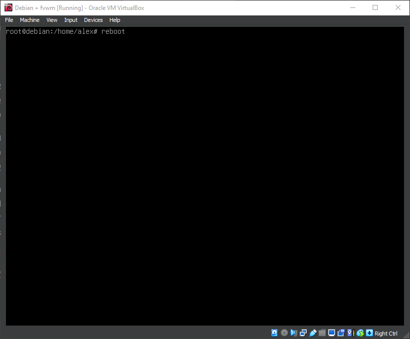Open the View menu
The height and width of the screenshot is (339, 410).
[x=52, y=20]
